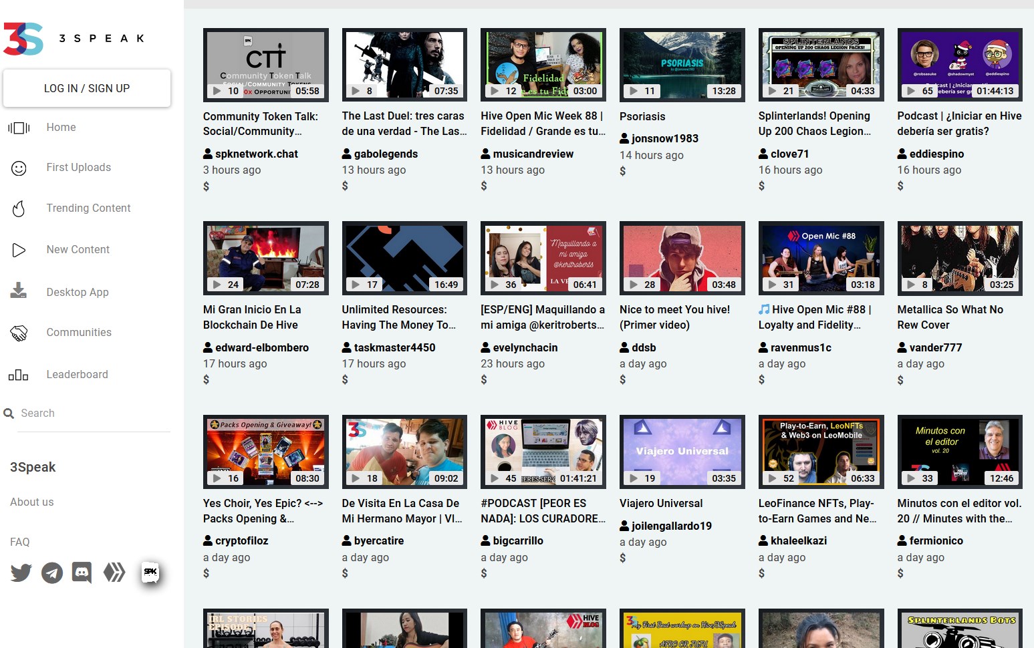1034x648 pixels.
Task: Click user icon beside cryptofiloz
Action: pos(208,540)
